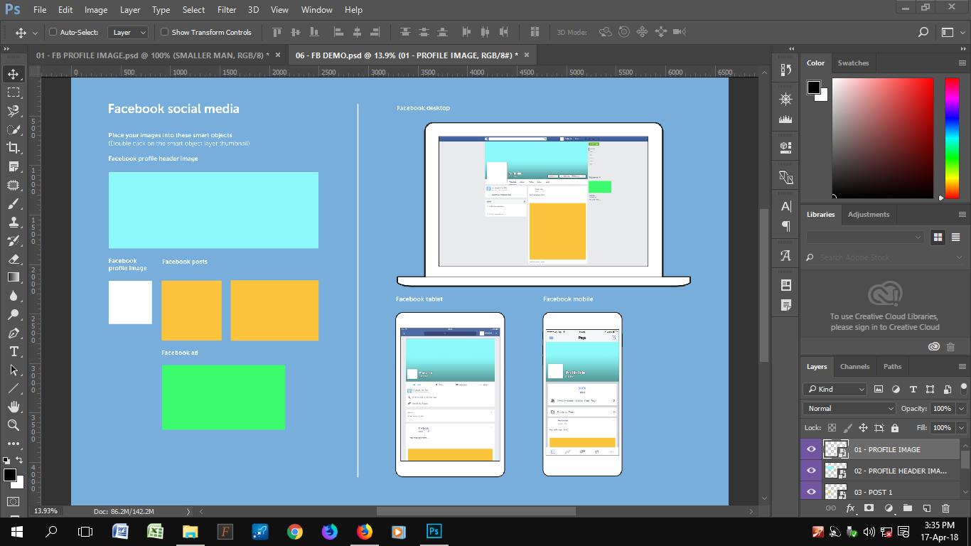Viewport: 971px width, 546px height.
Task: Check Show Transform Controls
Action: (165, 32)
